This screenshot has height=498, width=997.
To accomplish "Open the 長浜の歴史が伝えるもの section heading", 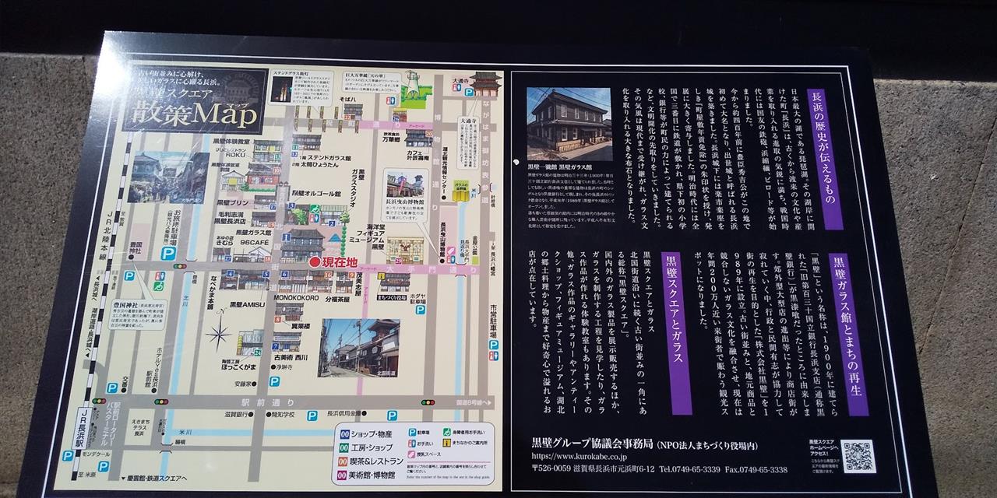I will click(826, 160).
